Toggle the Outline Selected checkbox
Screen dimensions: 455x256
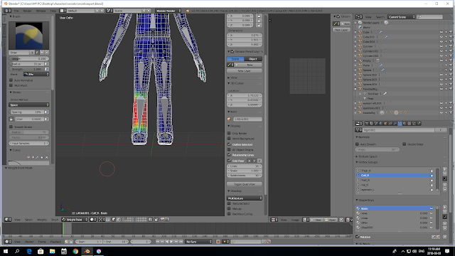pyautogui.click(x=229, y=144)
